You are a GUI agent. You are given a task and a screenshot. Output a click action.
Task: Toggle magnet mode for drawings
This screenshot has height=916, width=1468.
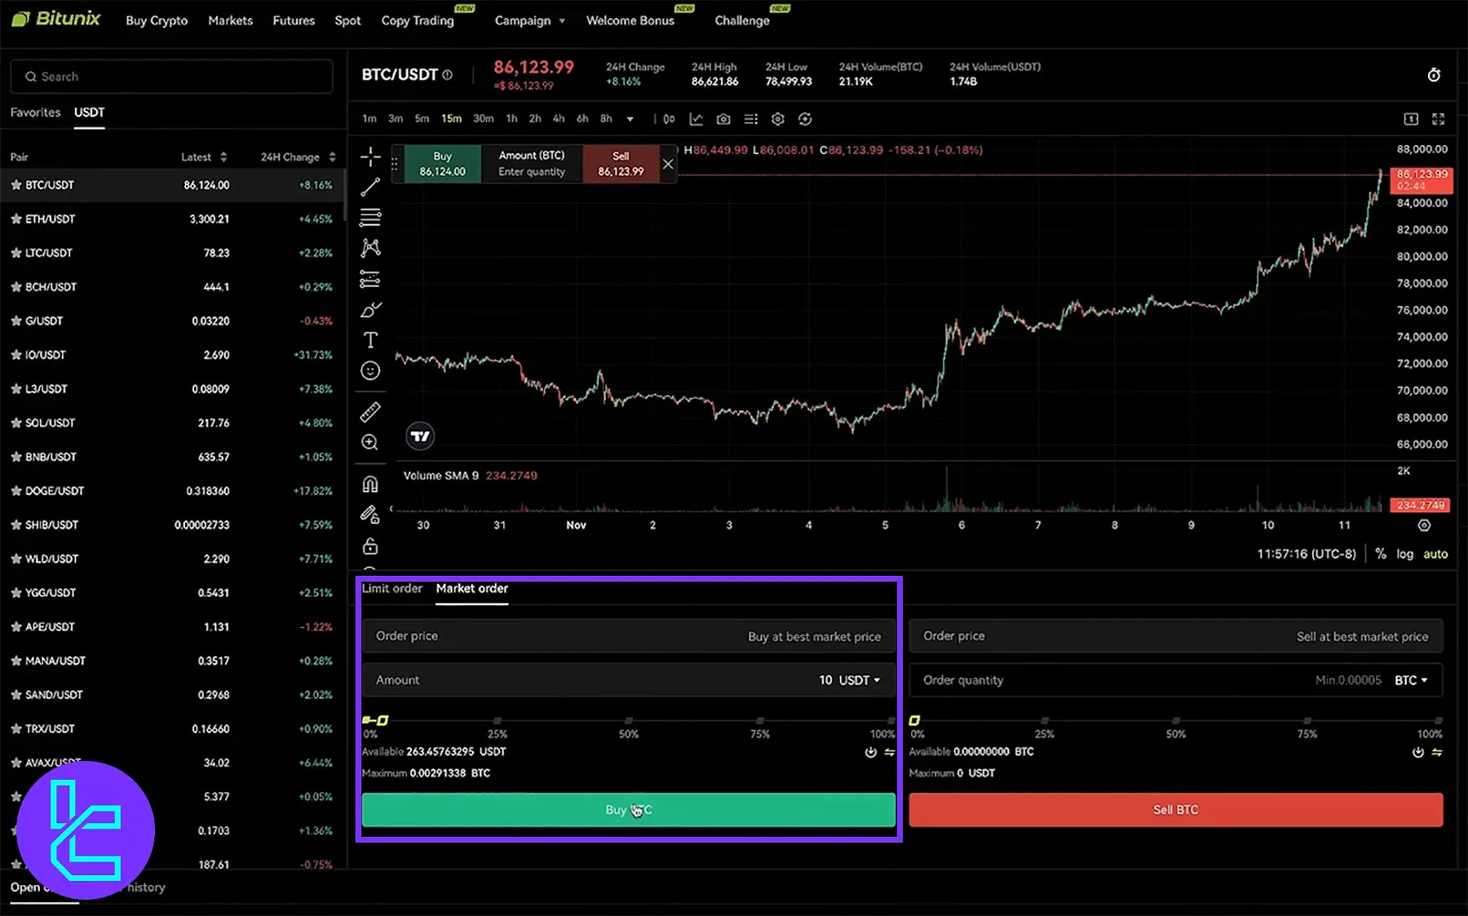click(x=370, y=485)
